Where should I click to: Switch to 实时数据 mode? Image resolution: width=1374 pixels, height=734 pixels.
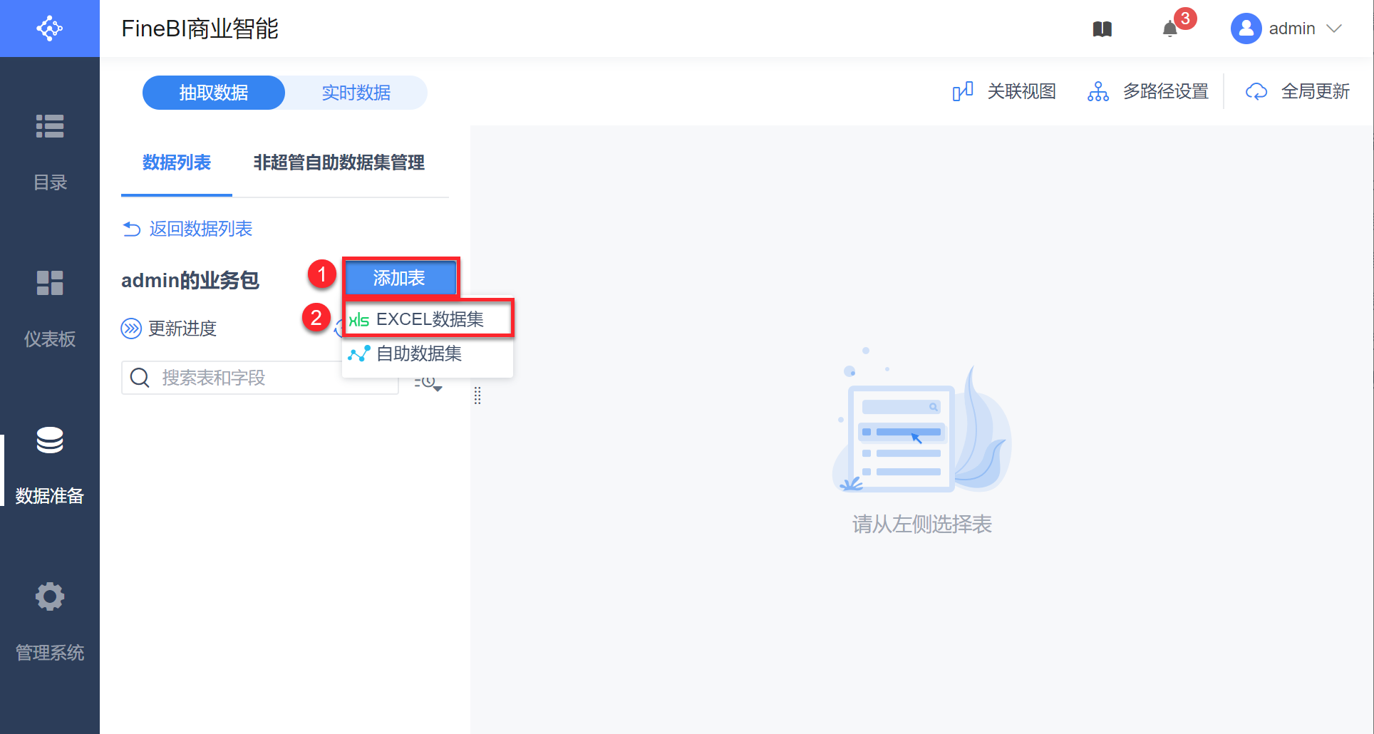click(356, 93)
